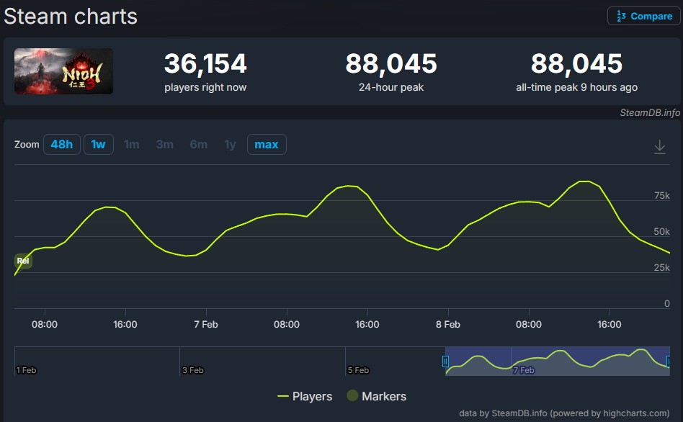The height and width of the screenshot is (422, 683).
Task: Open the highcharts.com credit link
Action: [x=633, y=413]
